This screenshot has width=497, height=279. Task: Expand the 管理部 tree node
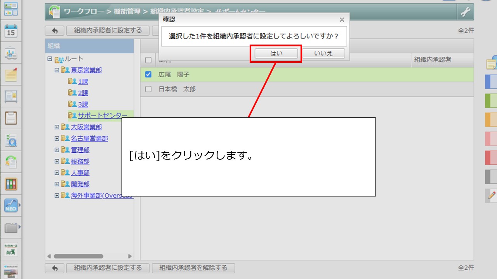(57, 150)
